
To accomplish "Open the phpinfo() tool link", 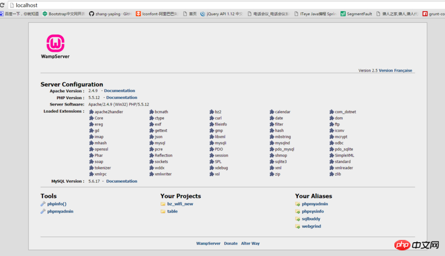I will 57,204.
